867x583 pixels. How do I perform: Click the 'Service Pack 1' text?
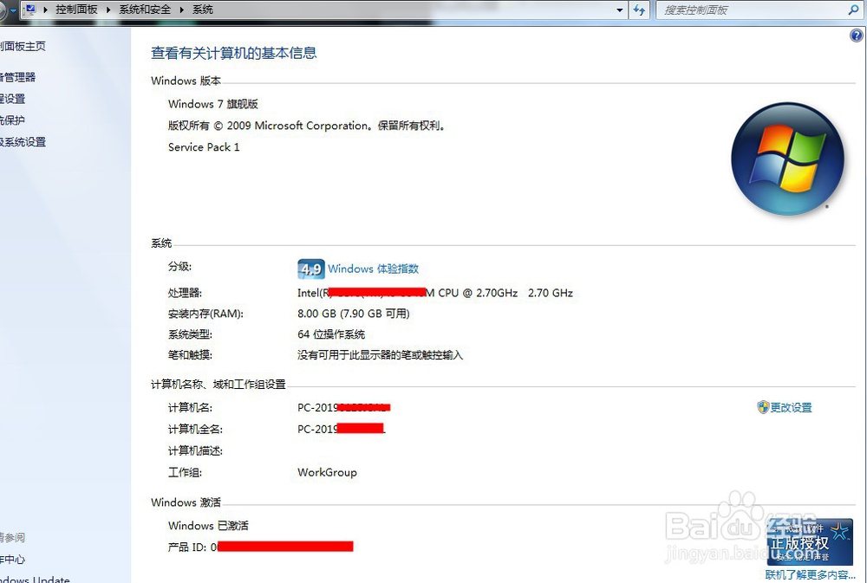pos(204,147)
